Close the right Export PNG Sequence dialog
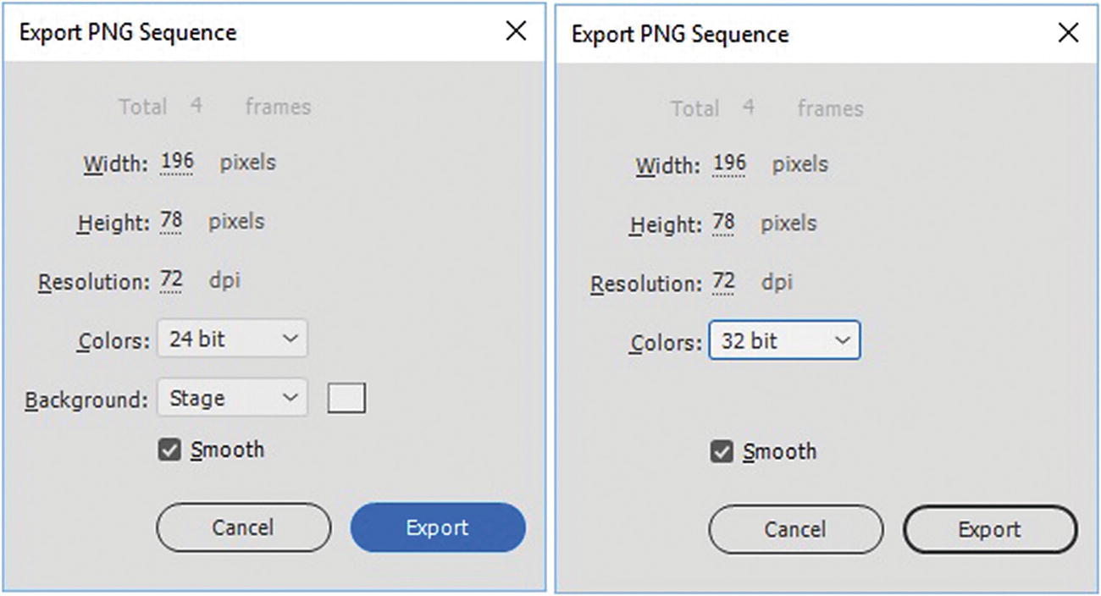This screenshot has height=596, width=1101. (x=1068, y=33)
